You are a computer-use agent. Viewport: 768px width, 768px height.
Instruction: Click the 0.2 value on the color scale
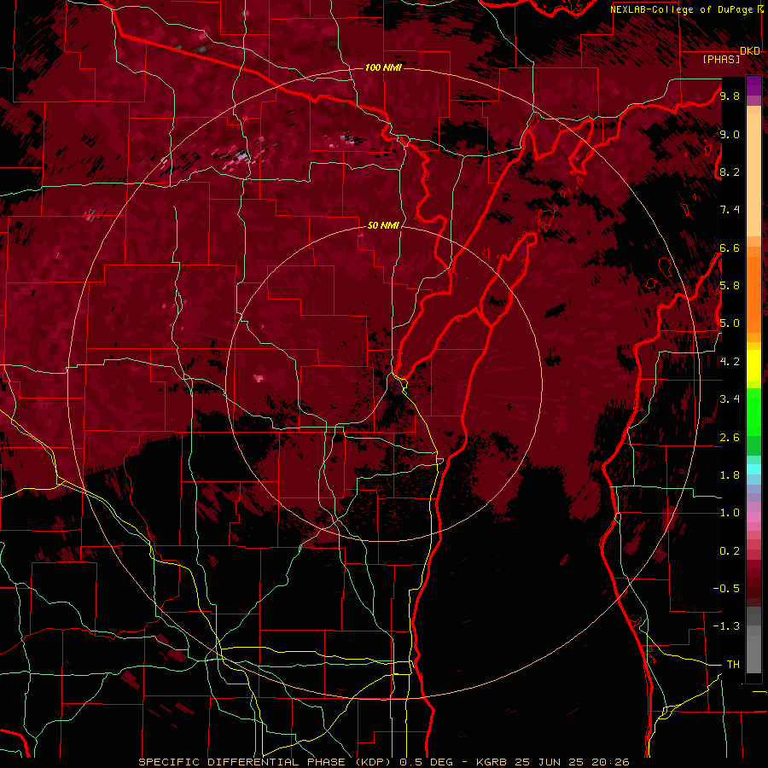730,551
